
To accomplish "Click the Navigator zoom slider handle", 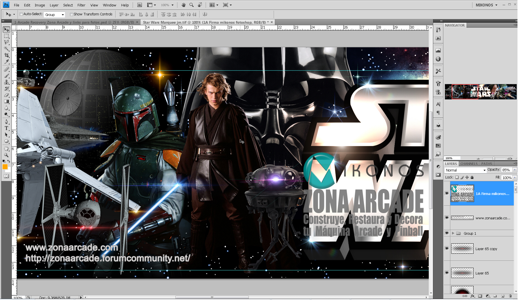I will (x=494, y=158).
